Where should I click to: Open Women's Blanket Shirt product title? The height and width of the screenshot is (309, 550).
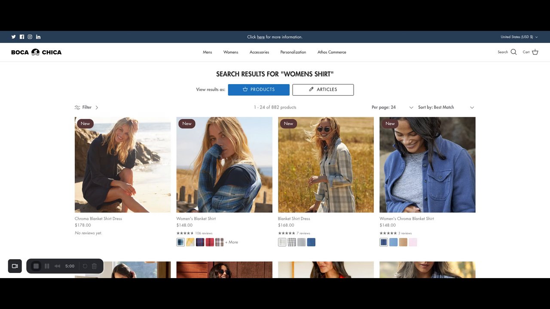196,218
